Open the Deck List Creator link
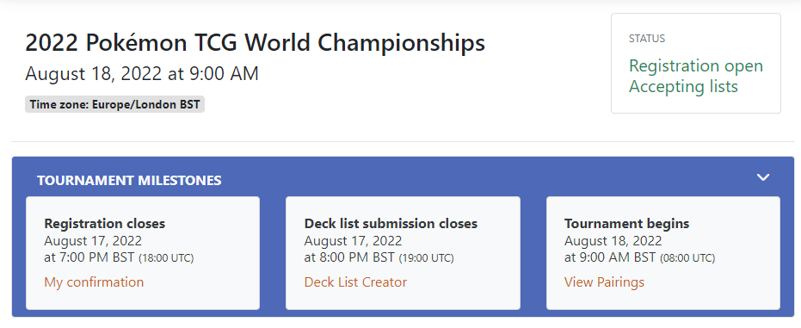This screenshot has width=801, height=328. click(355, 282)
